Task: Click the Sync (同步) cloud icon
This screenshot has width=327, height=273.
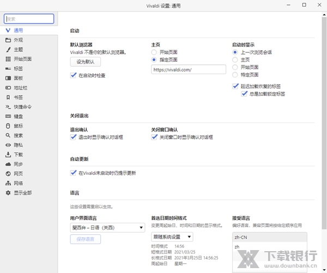Action: (x=8, y=164)
